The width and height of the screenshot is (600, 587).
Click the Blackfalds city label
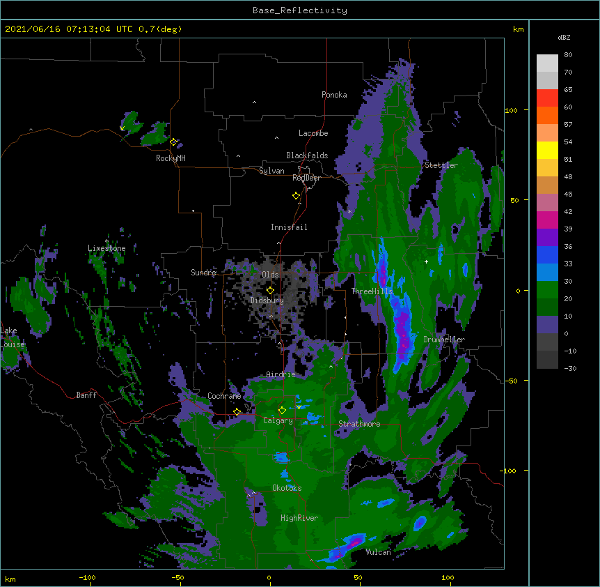click(x=307, y=155)
